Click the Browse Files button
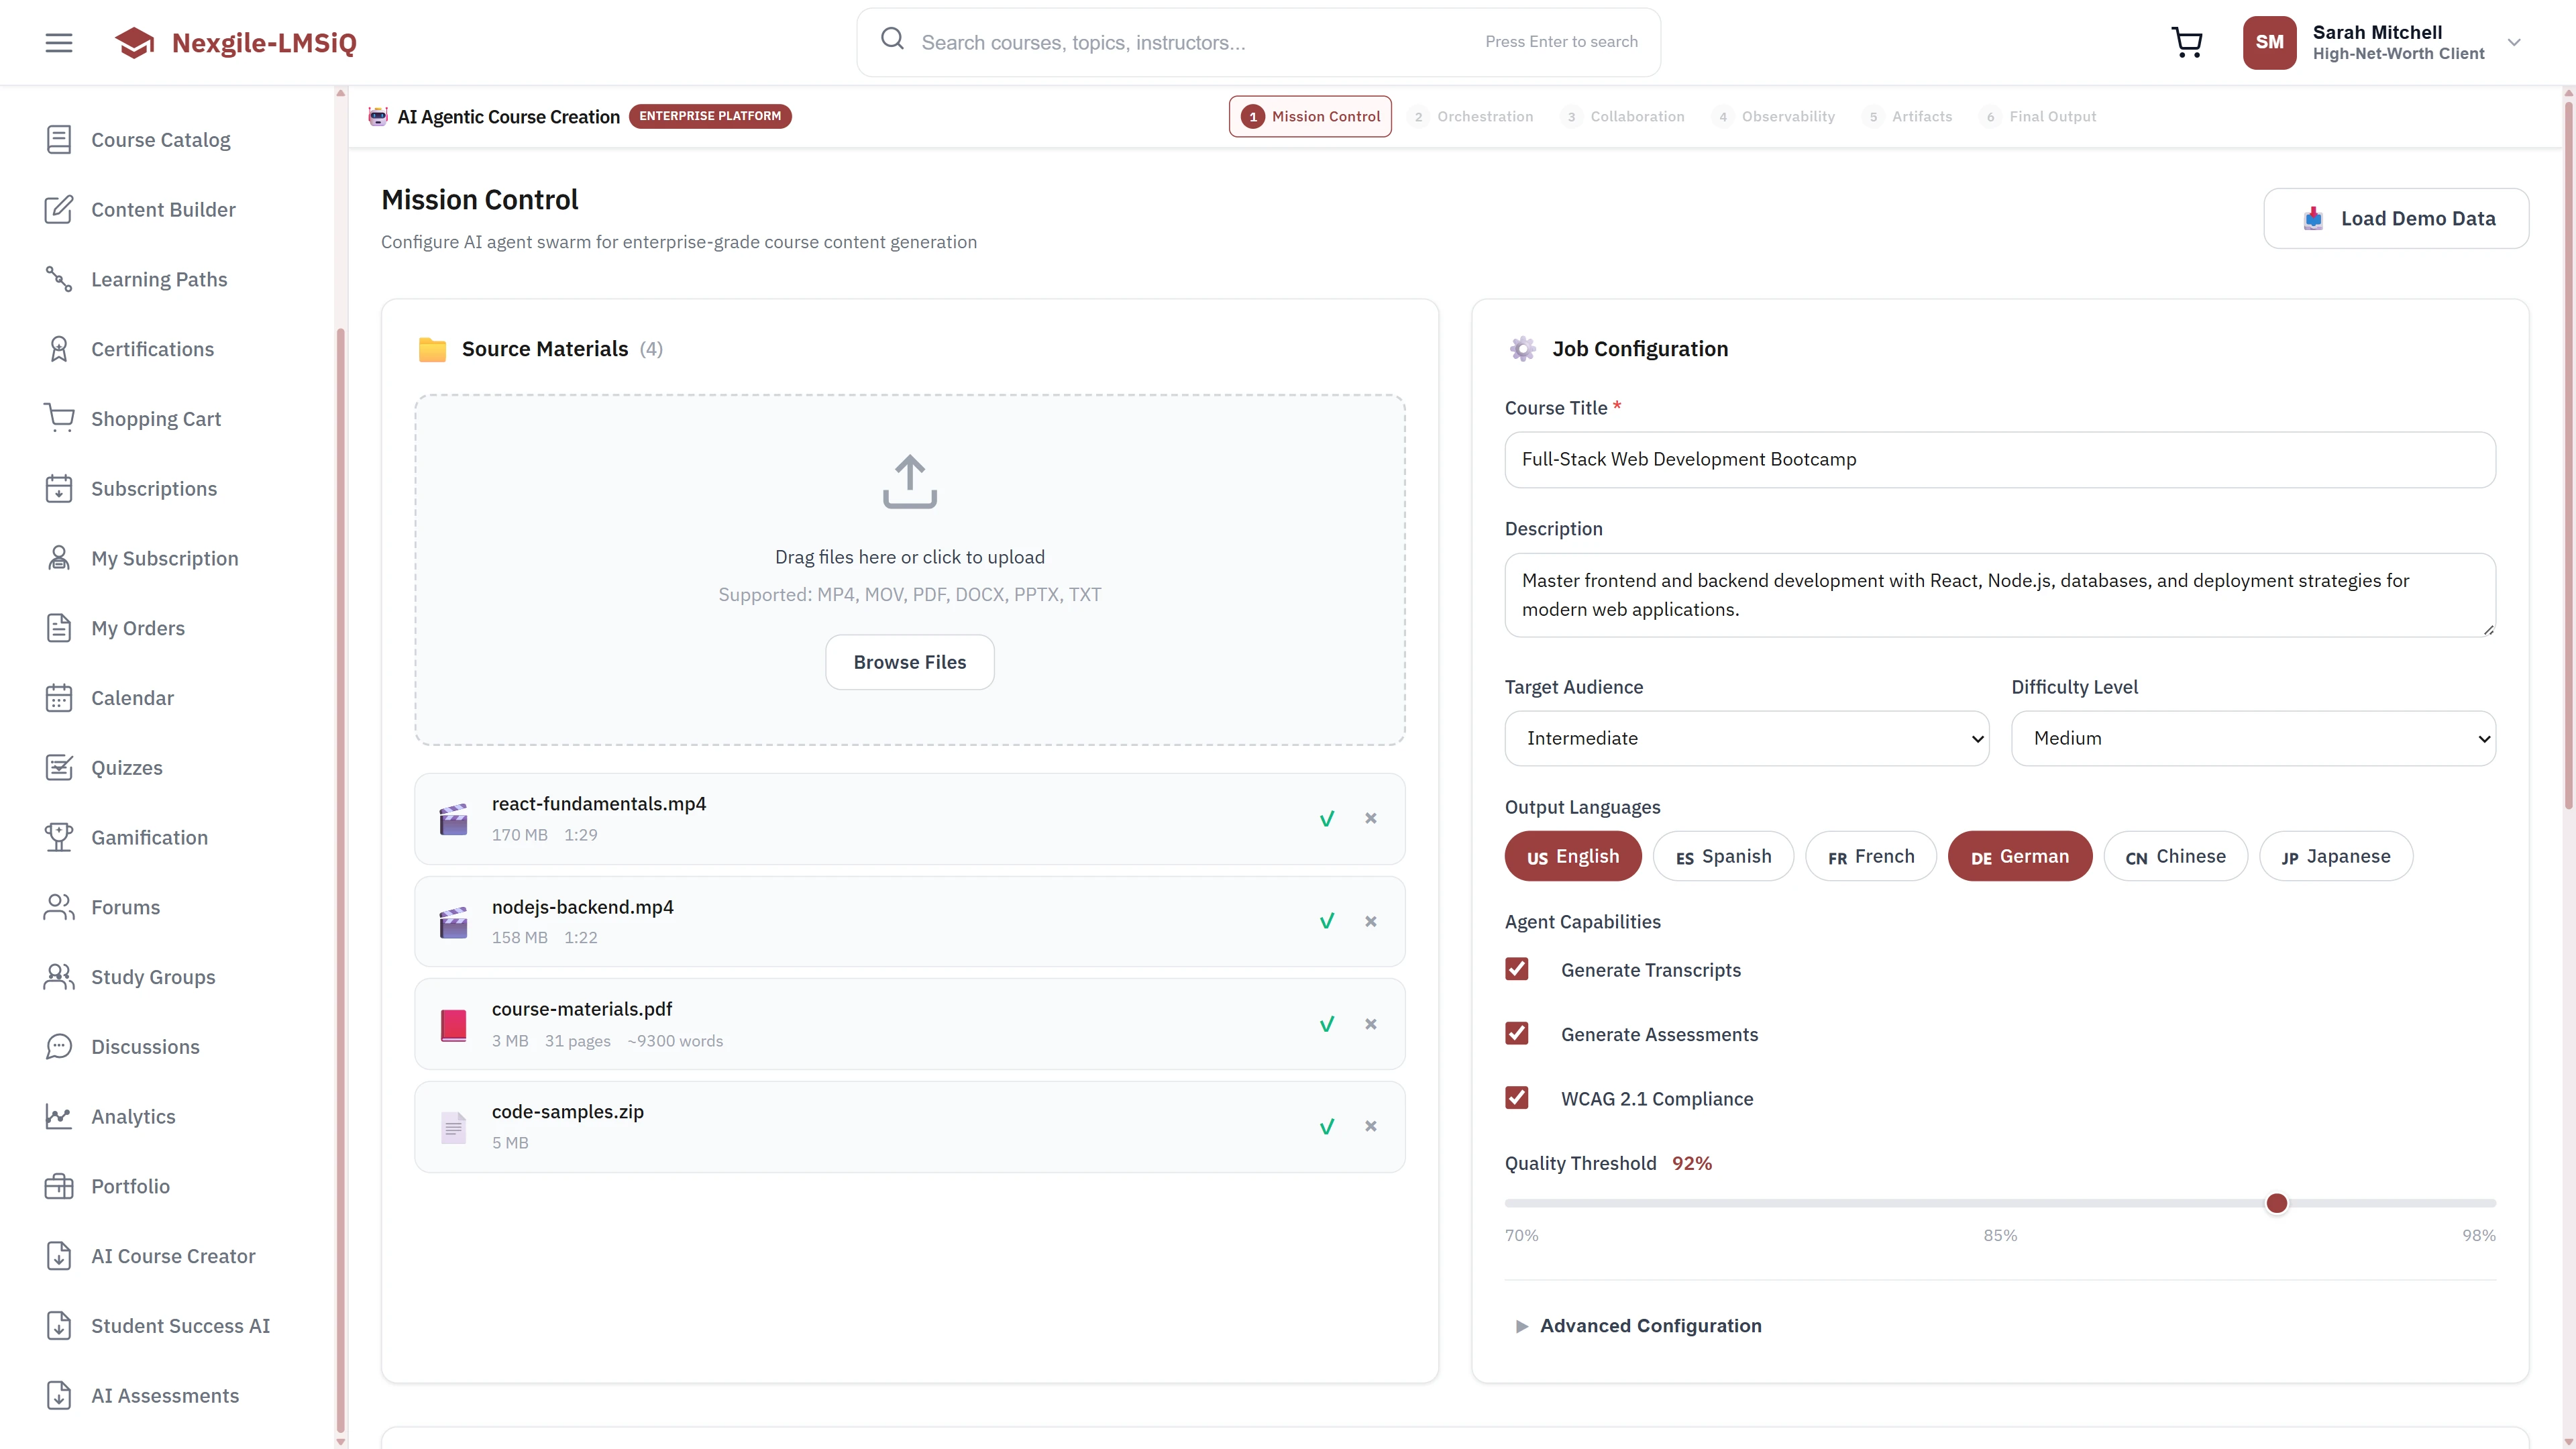The width and height of the screenshot is (2576, 1449). coord(909,661)
